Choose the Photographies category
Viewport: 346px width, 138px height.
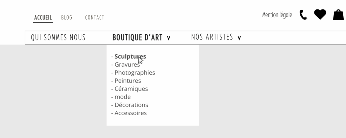click(x=135, y=73)
